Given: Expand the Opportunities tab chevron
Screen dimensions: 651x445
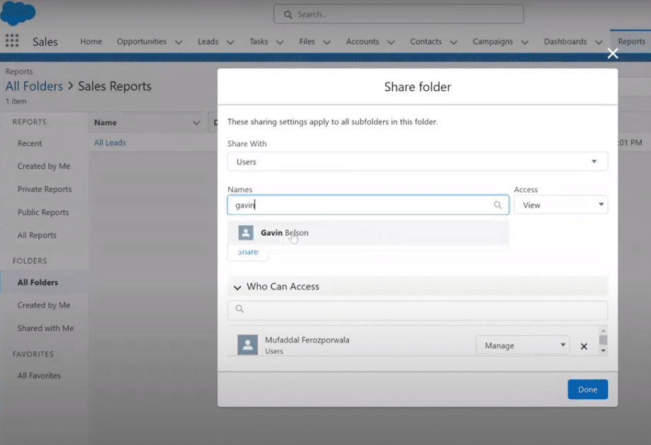Looking at the screenshot, I should pyautogui.click(x=179, y=42).
